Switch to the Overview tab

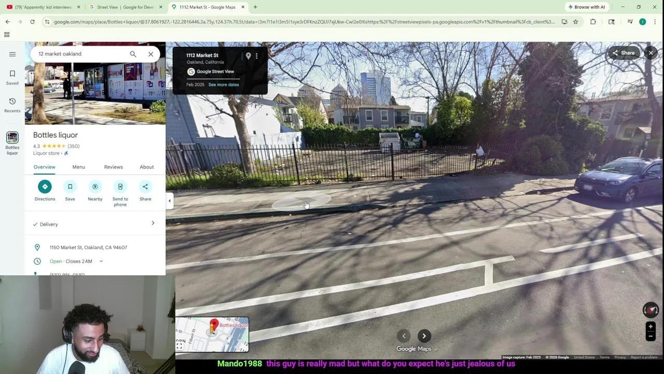point(44,167)
